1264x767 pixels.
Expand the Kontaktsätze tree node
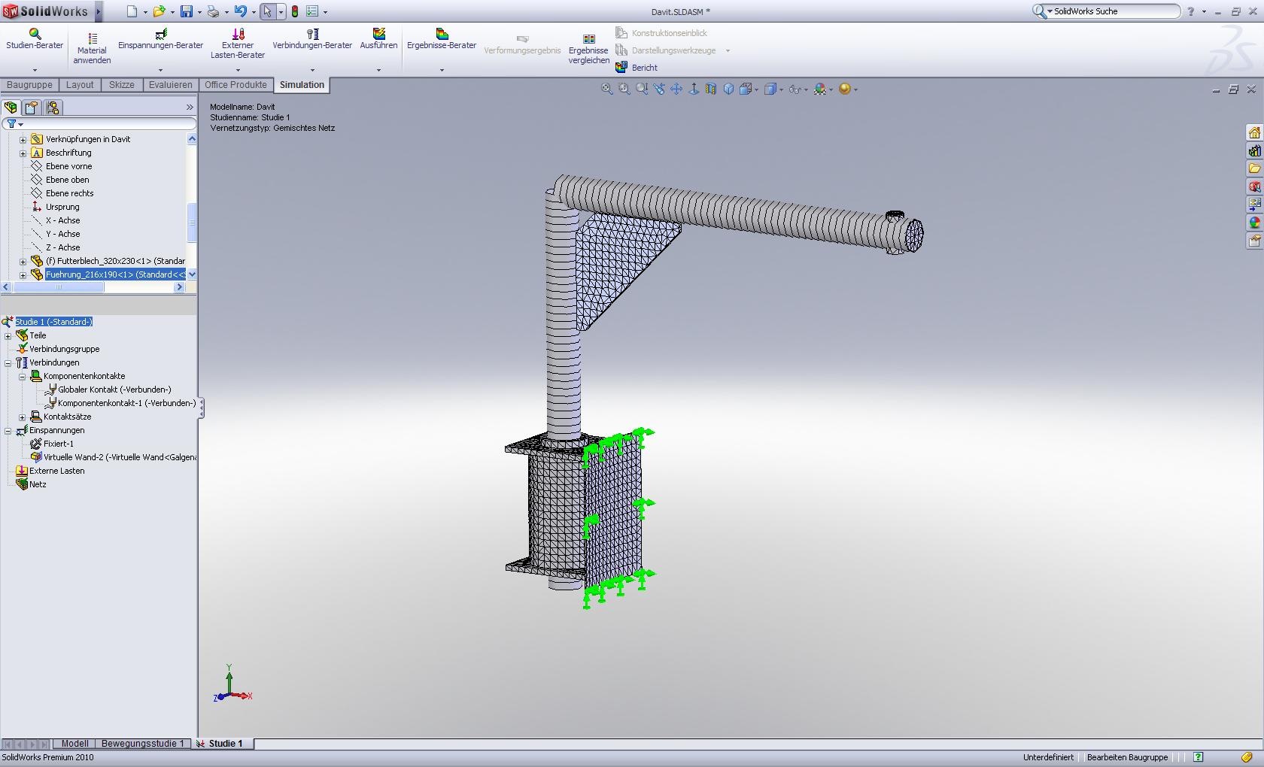23,417
